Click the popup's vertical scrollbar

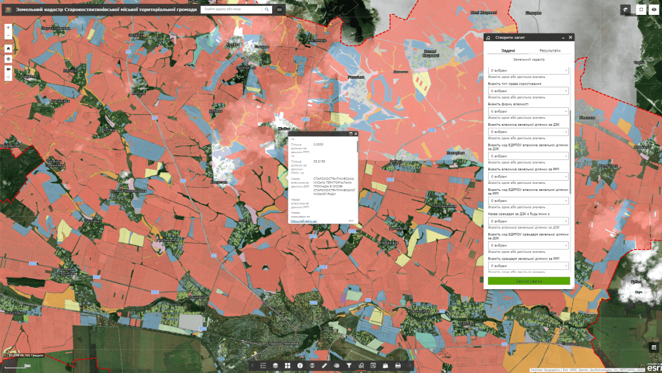pyautogui.click(x=357, y=146)
